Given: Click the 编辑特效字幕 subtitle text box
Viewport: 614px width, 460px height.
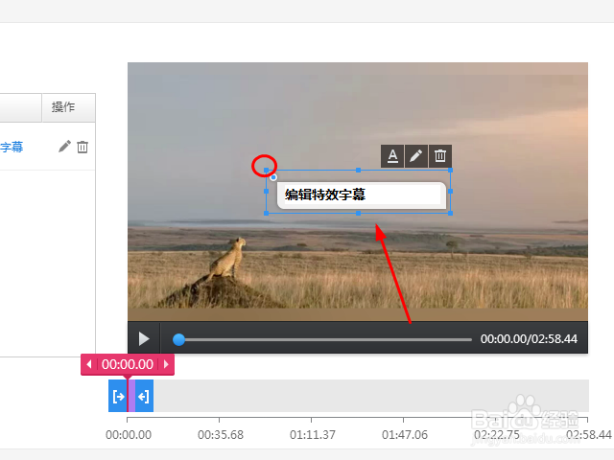Looking at the screenshot, I should coord(362,195).
